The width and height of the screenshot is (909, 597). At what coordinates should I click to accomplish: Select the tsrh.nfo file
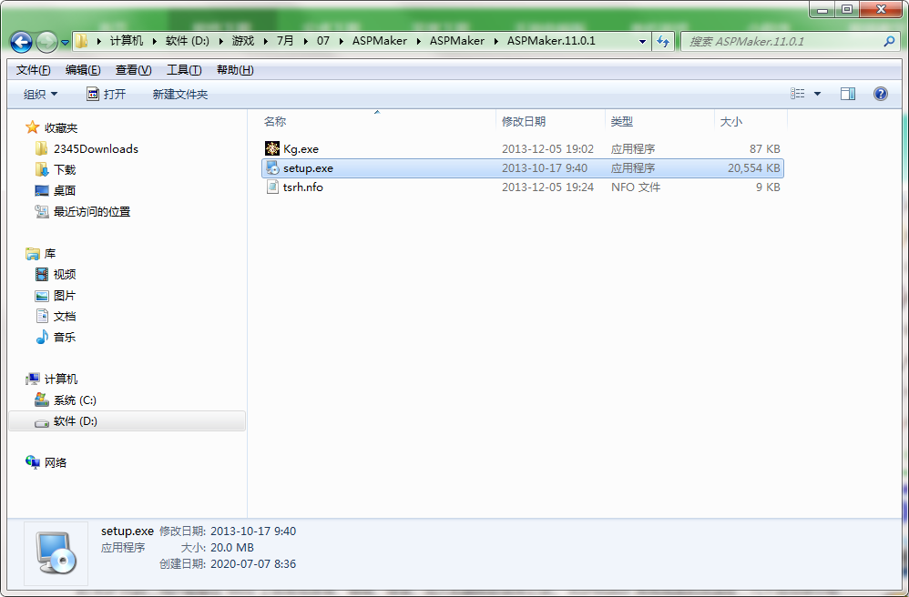tap(302, 187)
